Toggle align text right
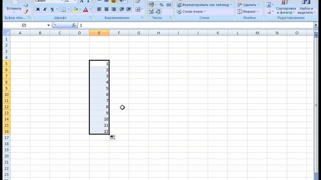Image resolution: width=321 pixels, height=180 pixels. 113,9
